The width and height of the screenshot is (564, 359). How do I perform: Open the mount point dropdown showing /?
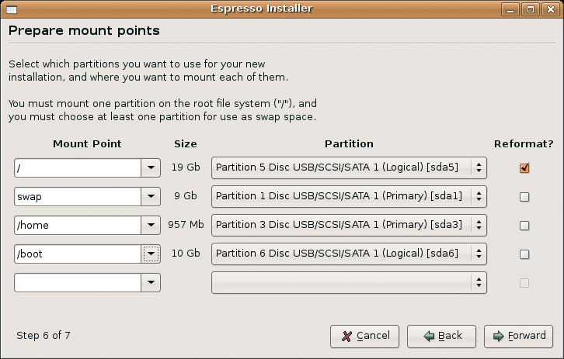coord(151,167)
